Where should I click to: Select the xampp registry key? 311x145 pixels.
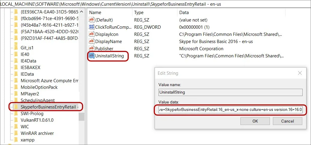[27, 140]
